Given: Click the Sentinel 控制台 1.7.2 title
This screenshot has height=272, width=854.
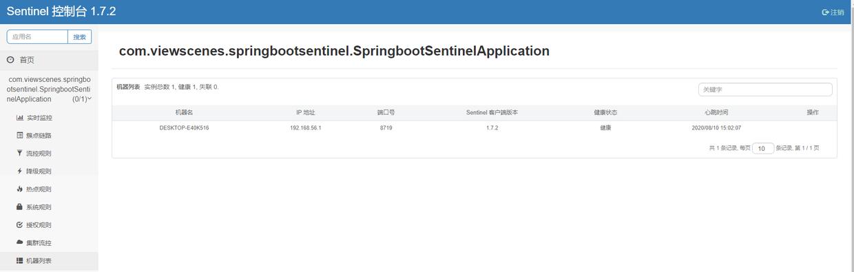Looking at the screenshot, I should point(61,12).
